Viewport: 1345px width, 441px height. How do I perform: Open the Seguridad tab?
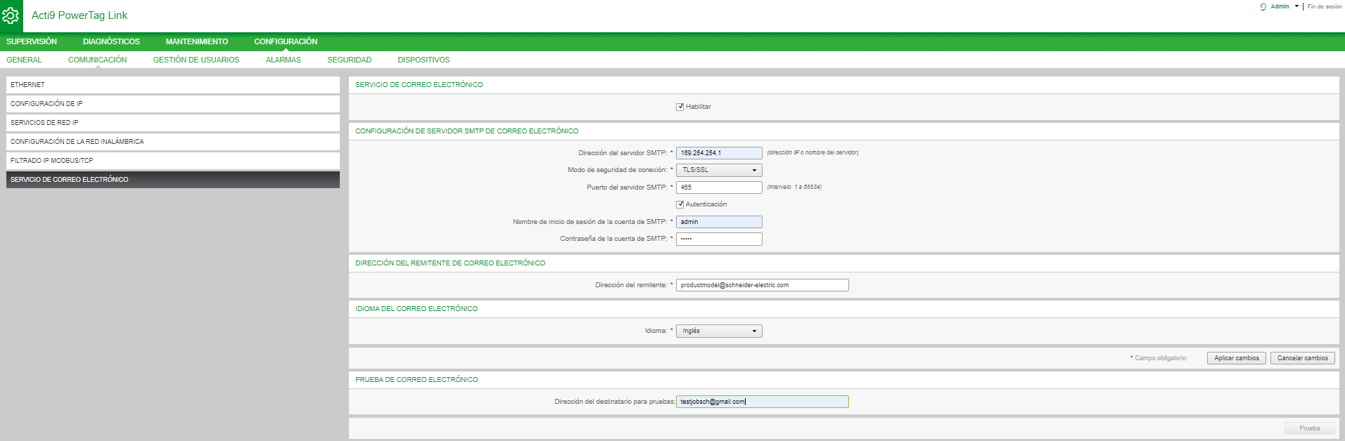coord(349,60)
